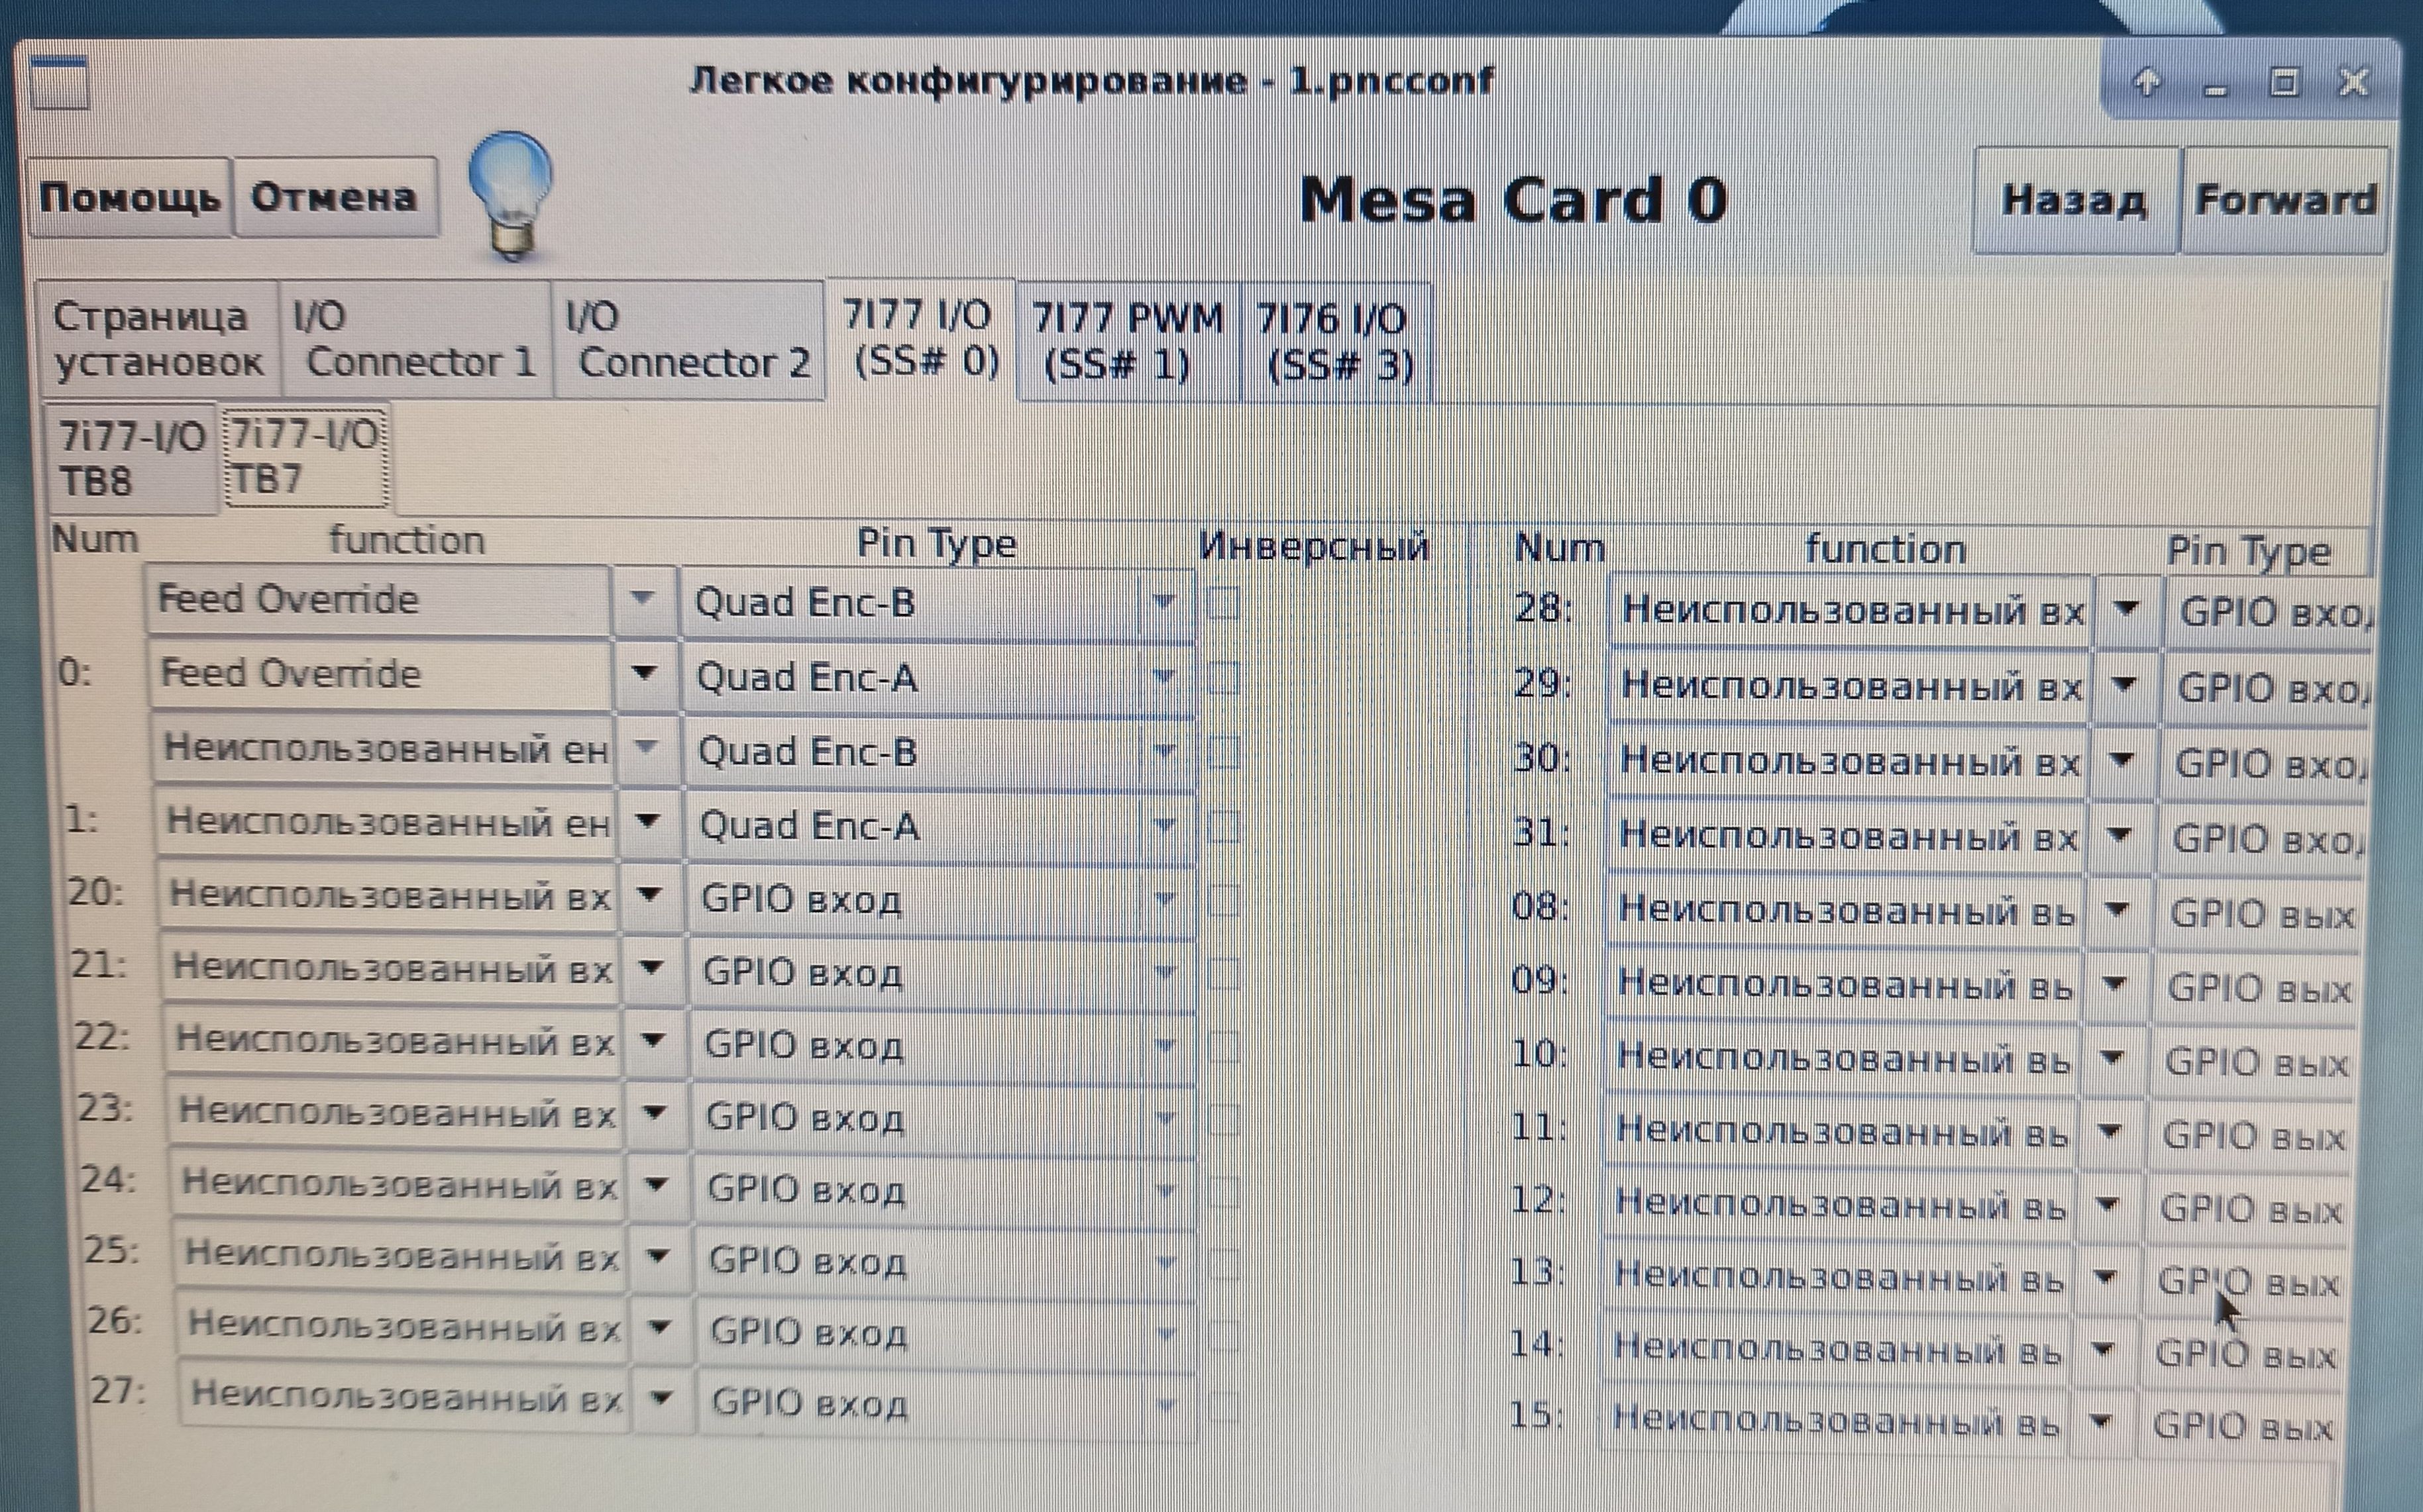Click the window menu icon in title bar

pos(59,83)
